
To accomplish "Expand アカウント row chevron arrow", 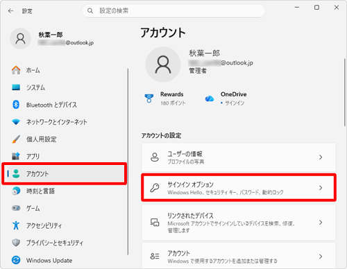I will tap(321, 257).
